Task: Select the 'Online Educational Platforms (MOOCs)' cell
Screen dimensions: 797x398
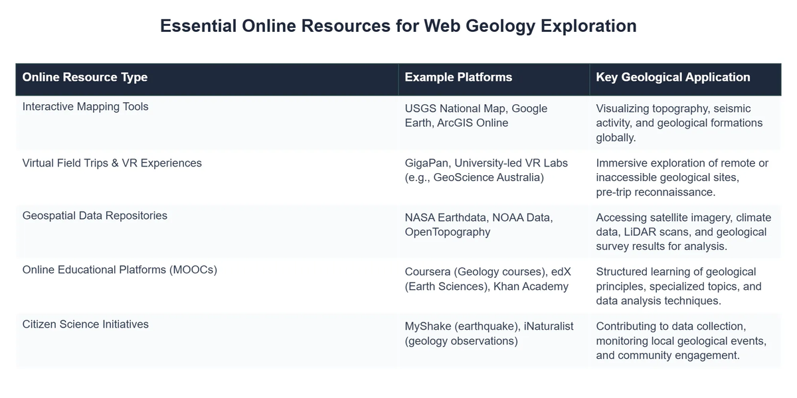Action: point(207,286)
